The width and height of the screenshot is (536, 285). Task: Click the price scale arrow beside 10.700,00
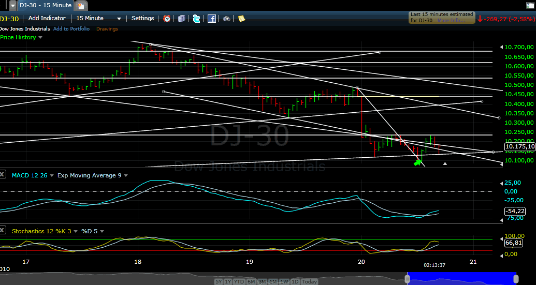[x=501, y=47]
